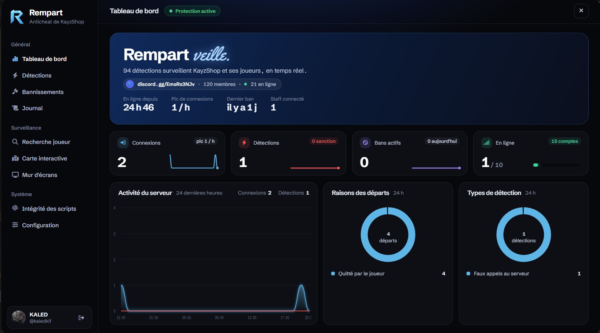Click the Bannissements gavel icon
This screenshot has height=333, width=600.
[x=15, y=92]
